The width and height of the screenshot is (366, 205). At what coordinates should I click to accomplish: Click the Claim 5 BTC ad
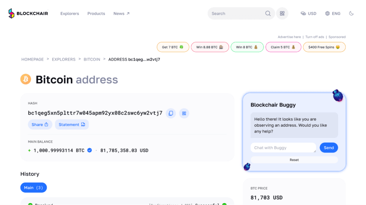[x=283, y=47]
